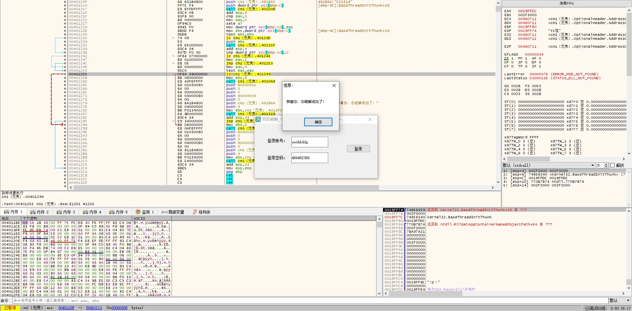Click the stack panel scroll-down arrow
Viewport: 632px width, 311px height.
(x=629, y=288)
